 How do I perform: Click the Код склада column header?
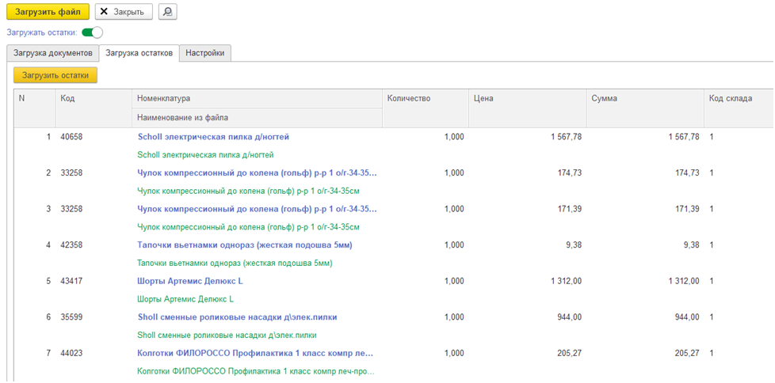[x=739, y=108]
